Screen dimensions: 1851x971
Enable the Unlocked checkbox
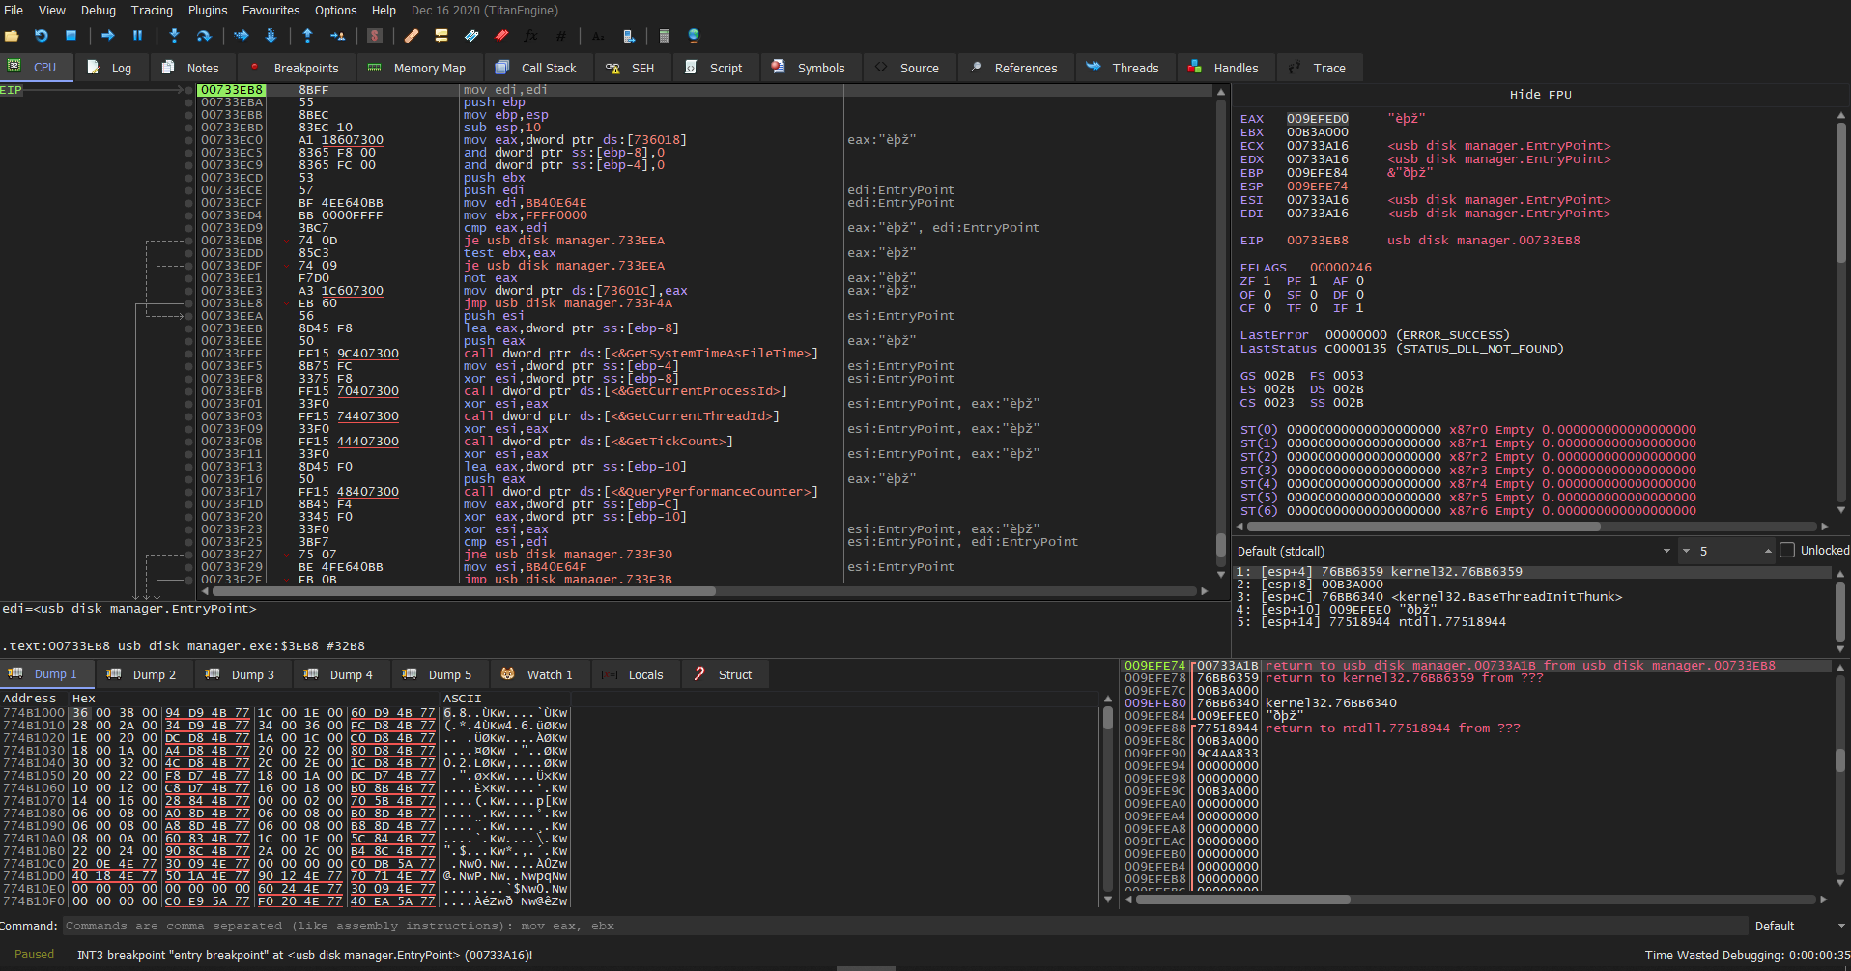(1787, 551)
